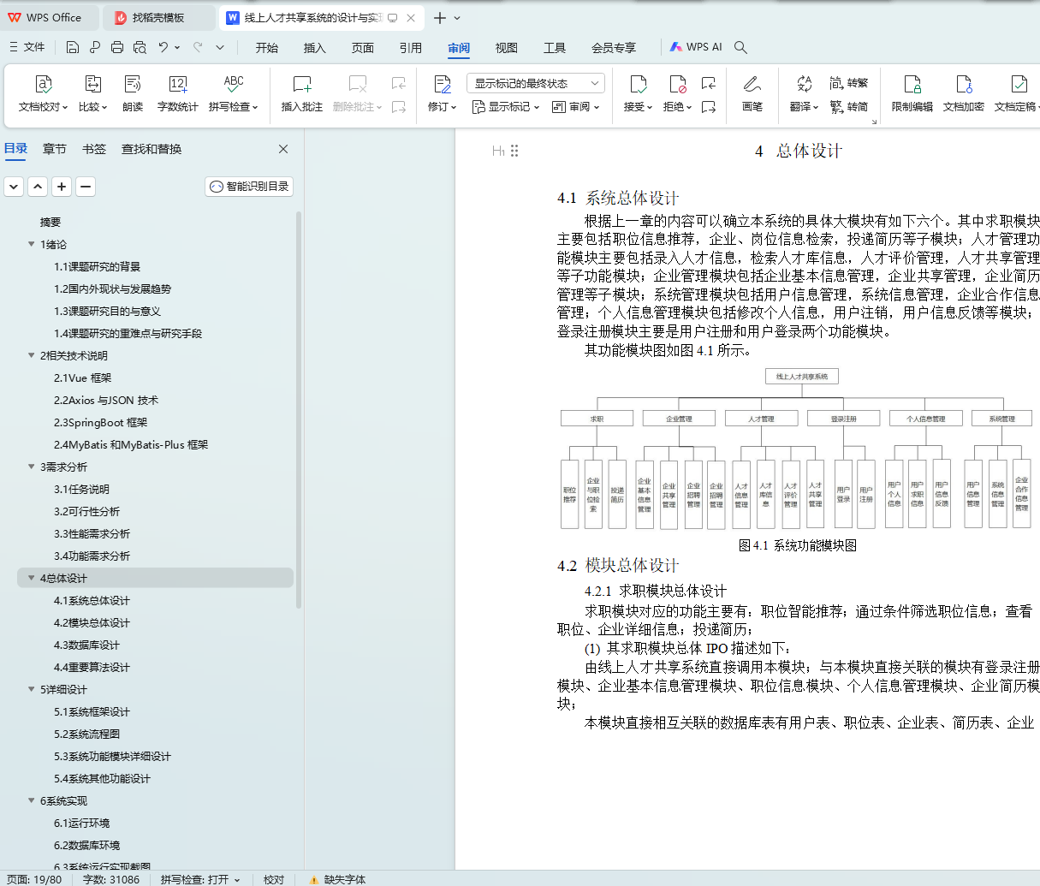The image size is (1040, 886).
Task: Click the 字数: 31086 word count indicator
Action: pyautogui.click(x=111, y=879)
